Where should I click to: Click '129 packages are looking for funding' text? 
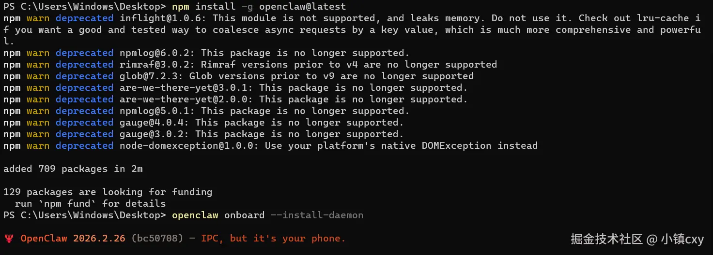108,192
